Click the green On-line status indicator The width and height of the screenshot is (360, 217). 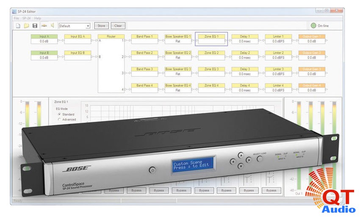tap(314, 26)
